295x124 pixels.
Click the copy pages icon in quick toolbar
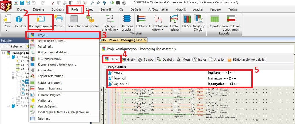click(x=59, y=3)
